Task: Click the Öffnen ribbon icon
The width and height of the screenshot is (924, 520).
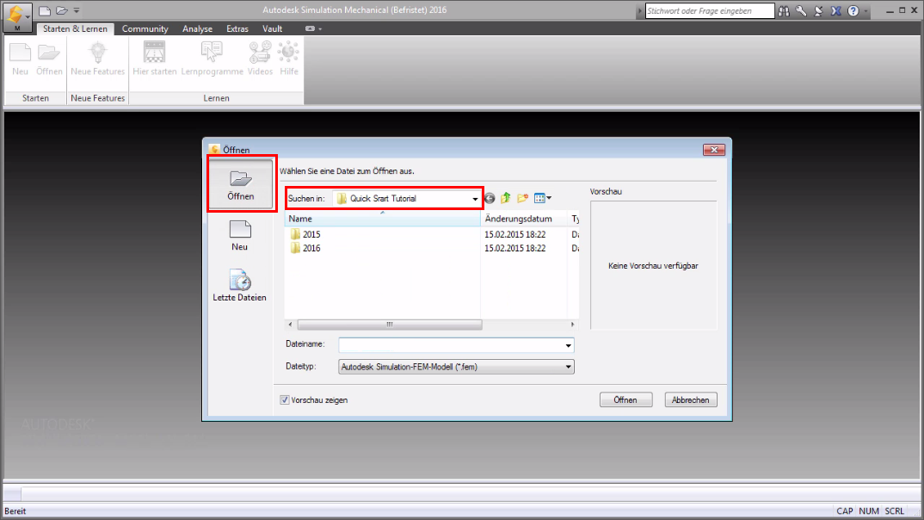Action: point(49,59)
